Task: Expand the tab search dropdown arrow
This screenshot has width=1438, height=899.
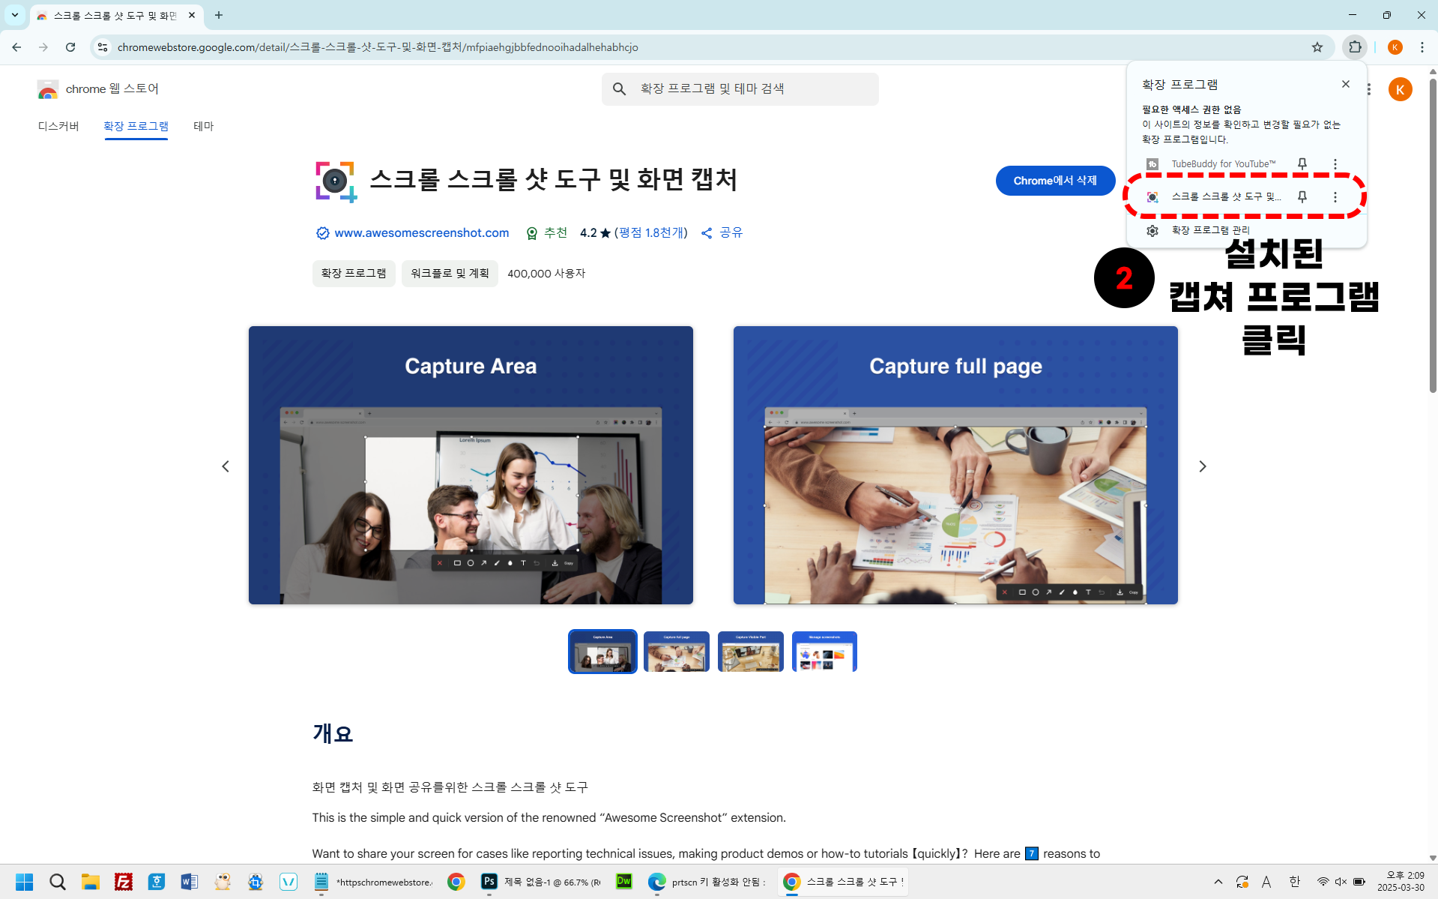Action: click(14, 15)
